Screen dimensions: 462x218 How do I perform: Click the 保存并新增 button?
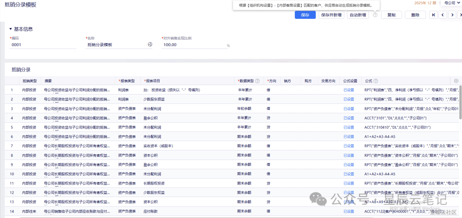point(331,15)
